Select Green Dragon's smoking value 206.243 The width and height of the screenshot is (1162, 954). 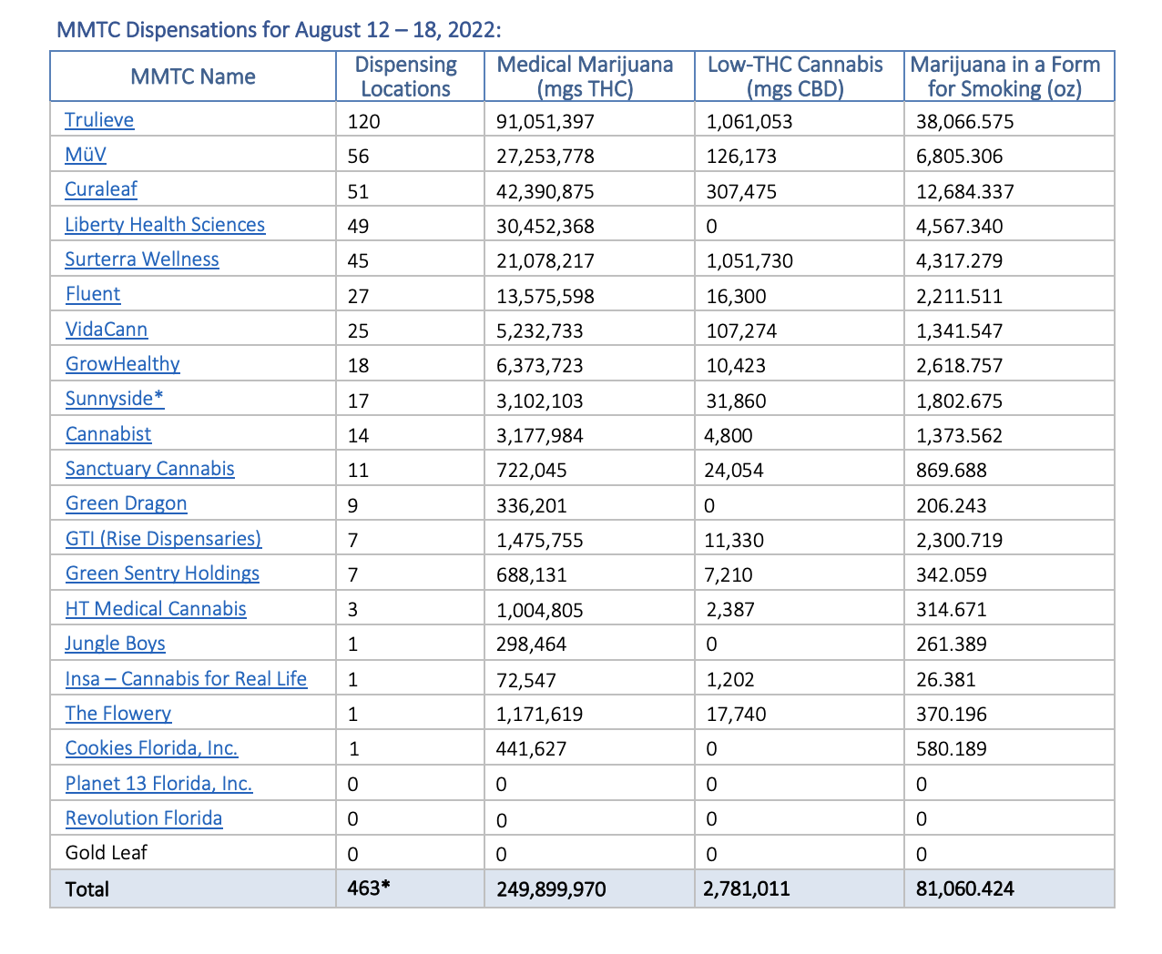click(x=952, y=506)
